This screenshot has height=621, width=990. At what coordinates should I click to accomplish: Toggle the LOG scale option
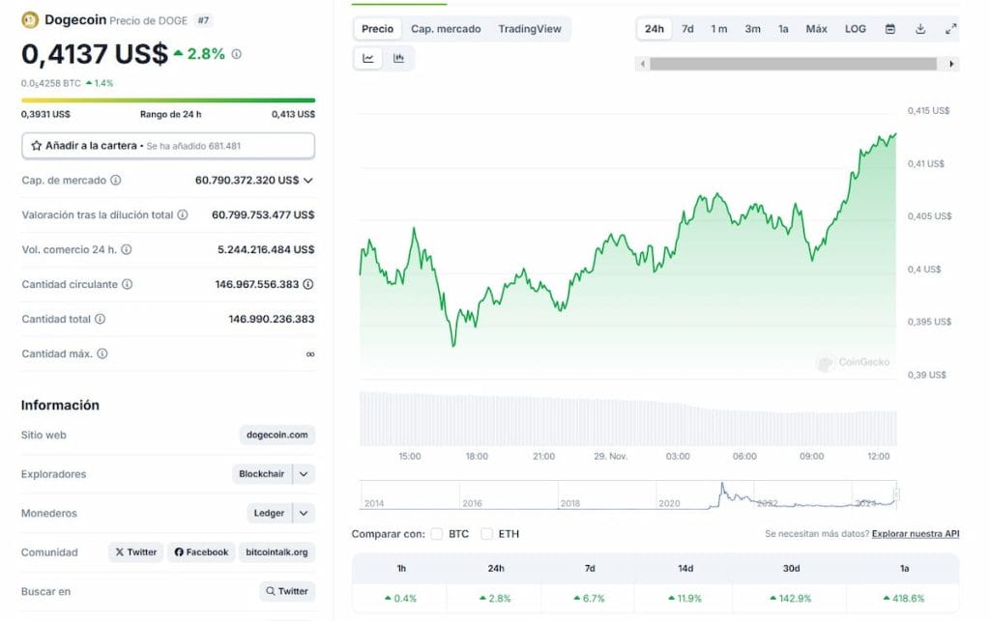click(x=856, y=29)
